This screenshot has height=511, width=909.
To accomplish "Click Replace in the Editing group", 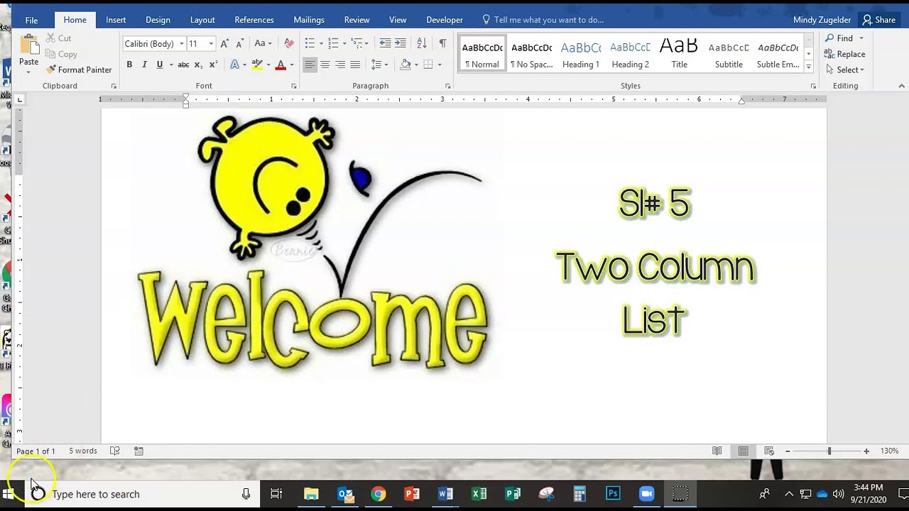I will (844, 54).
